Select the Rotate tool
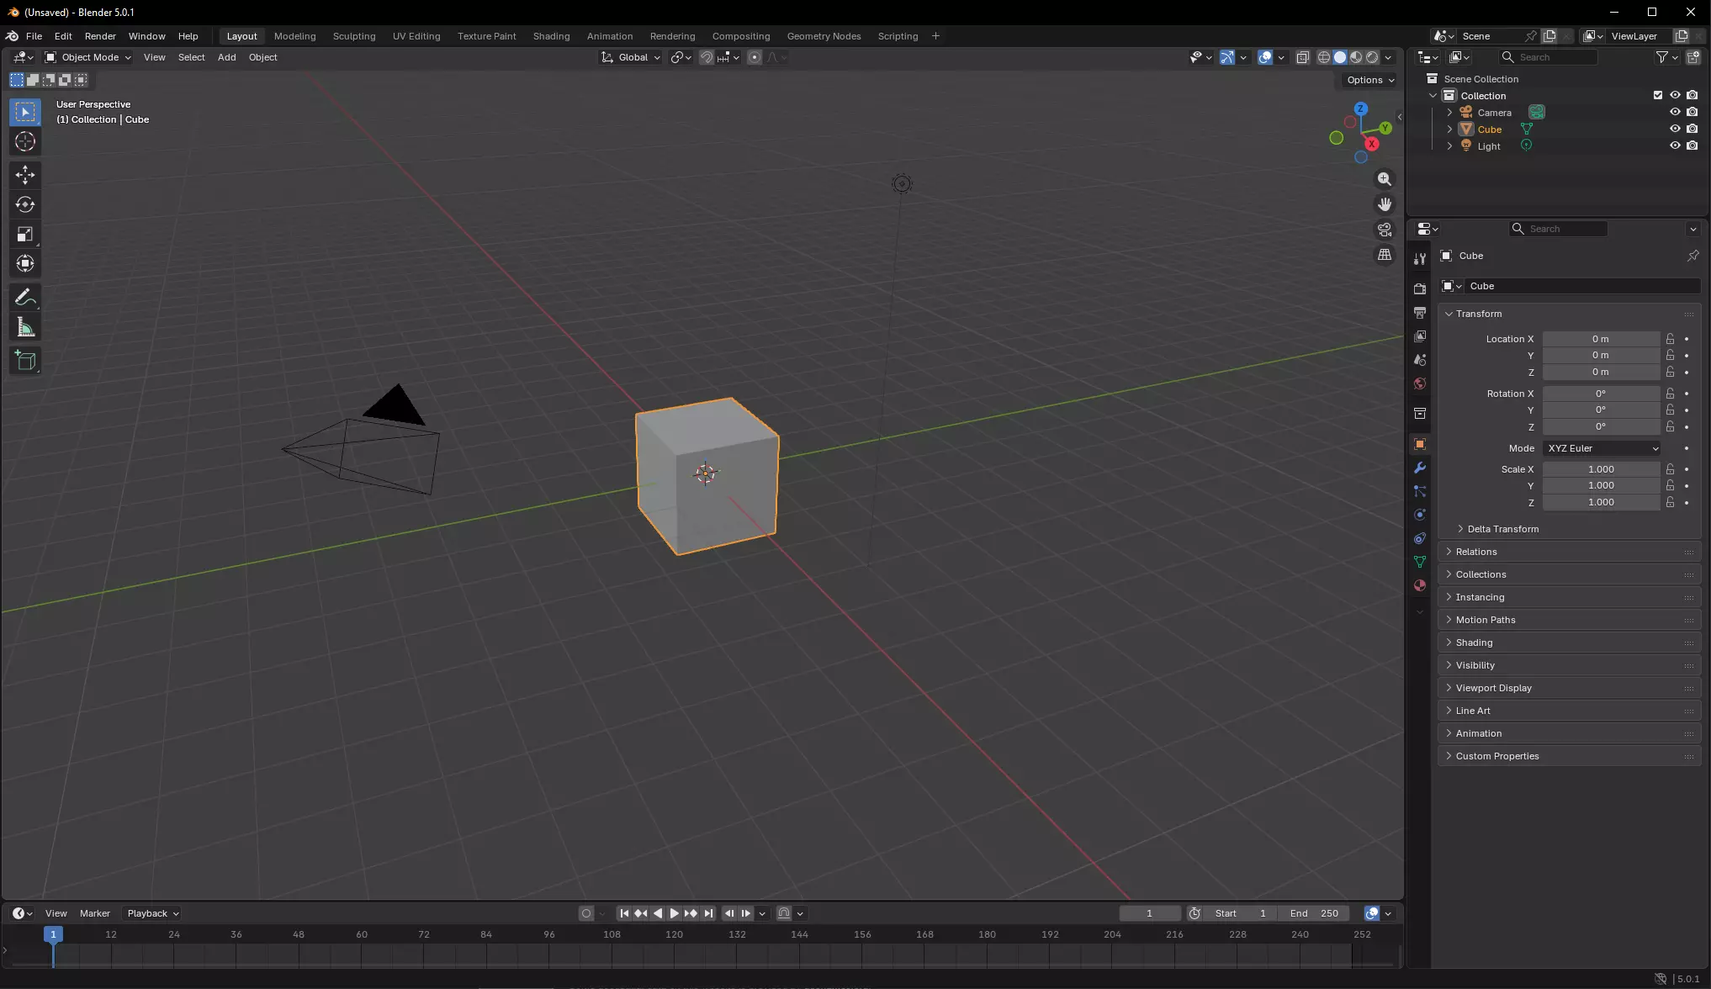The height and width of the screenshot is (989, 1711). click(25, 204)
